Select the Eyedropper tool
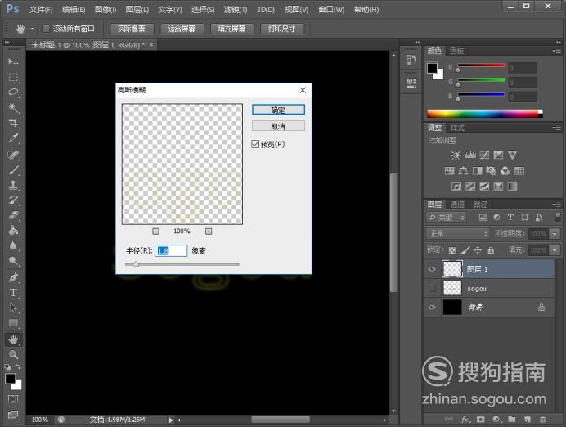 click(x=13, y=138)
